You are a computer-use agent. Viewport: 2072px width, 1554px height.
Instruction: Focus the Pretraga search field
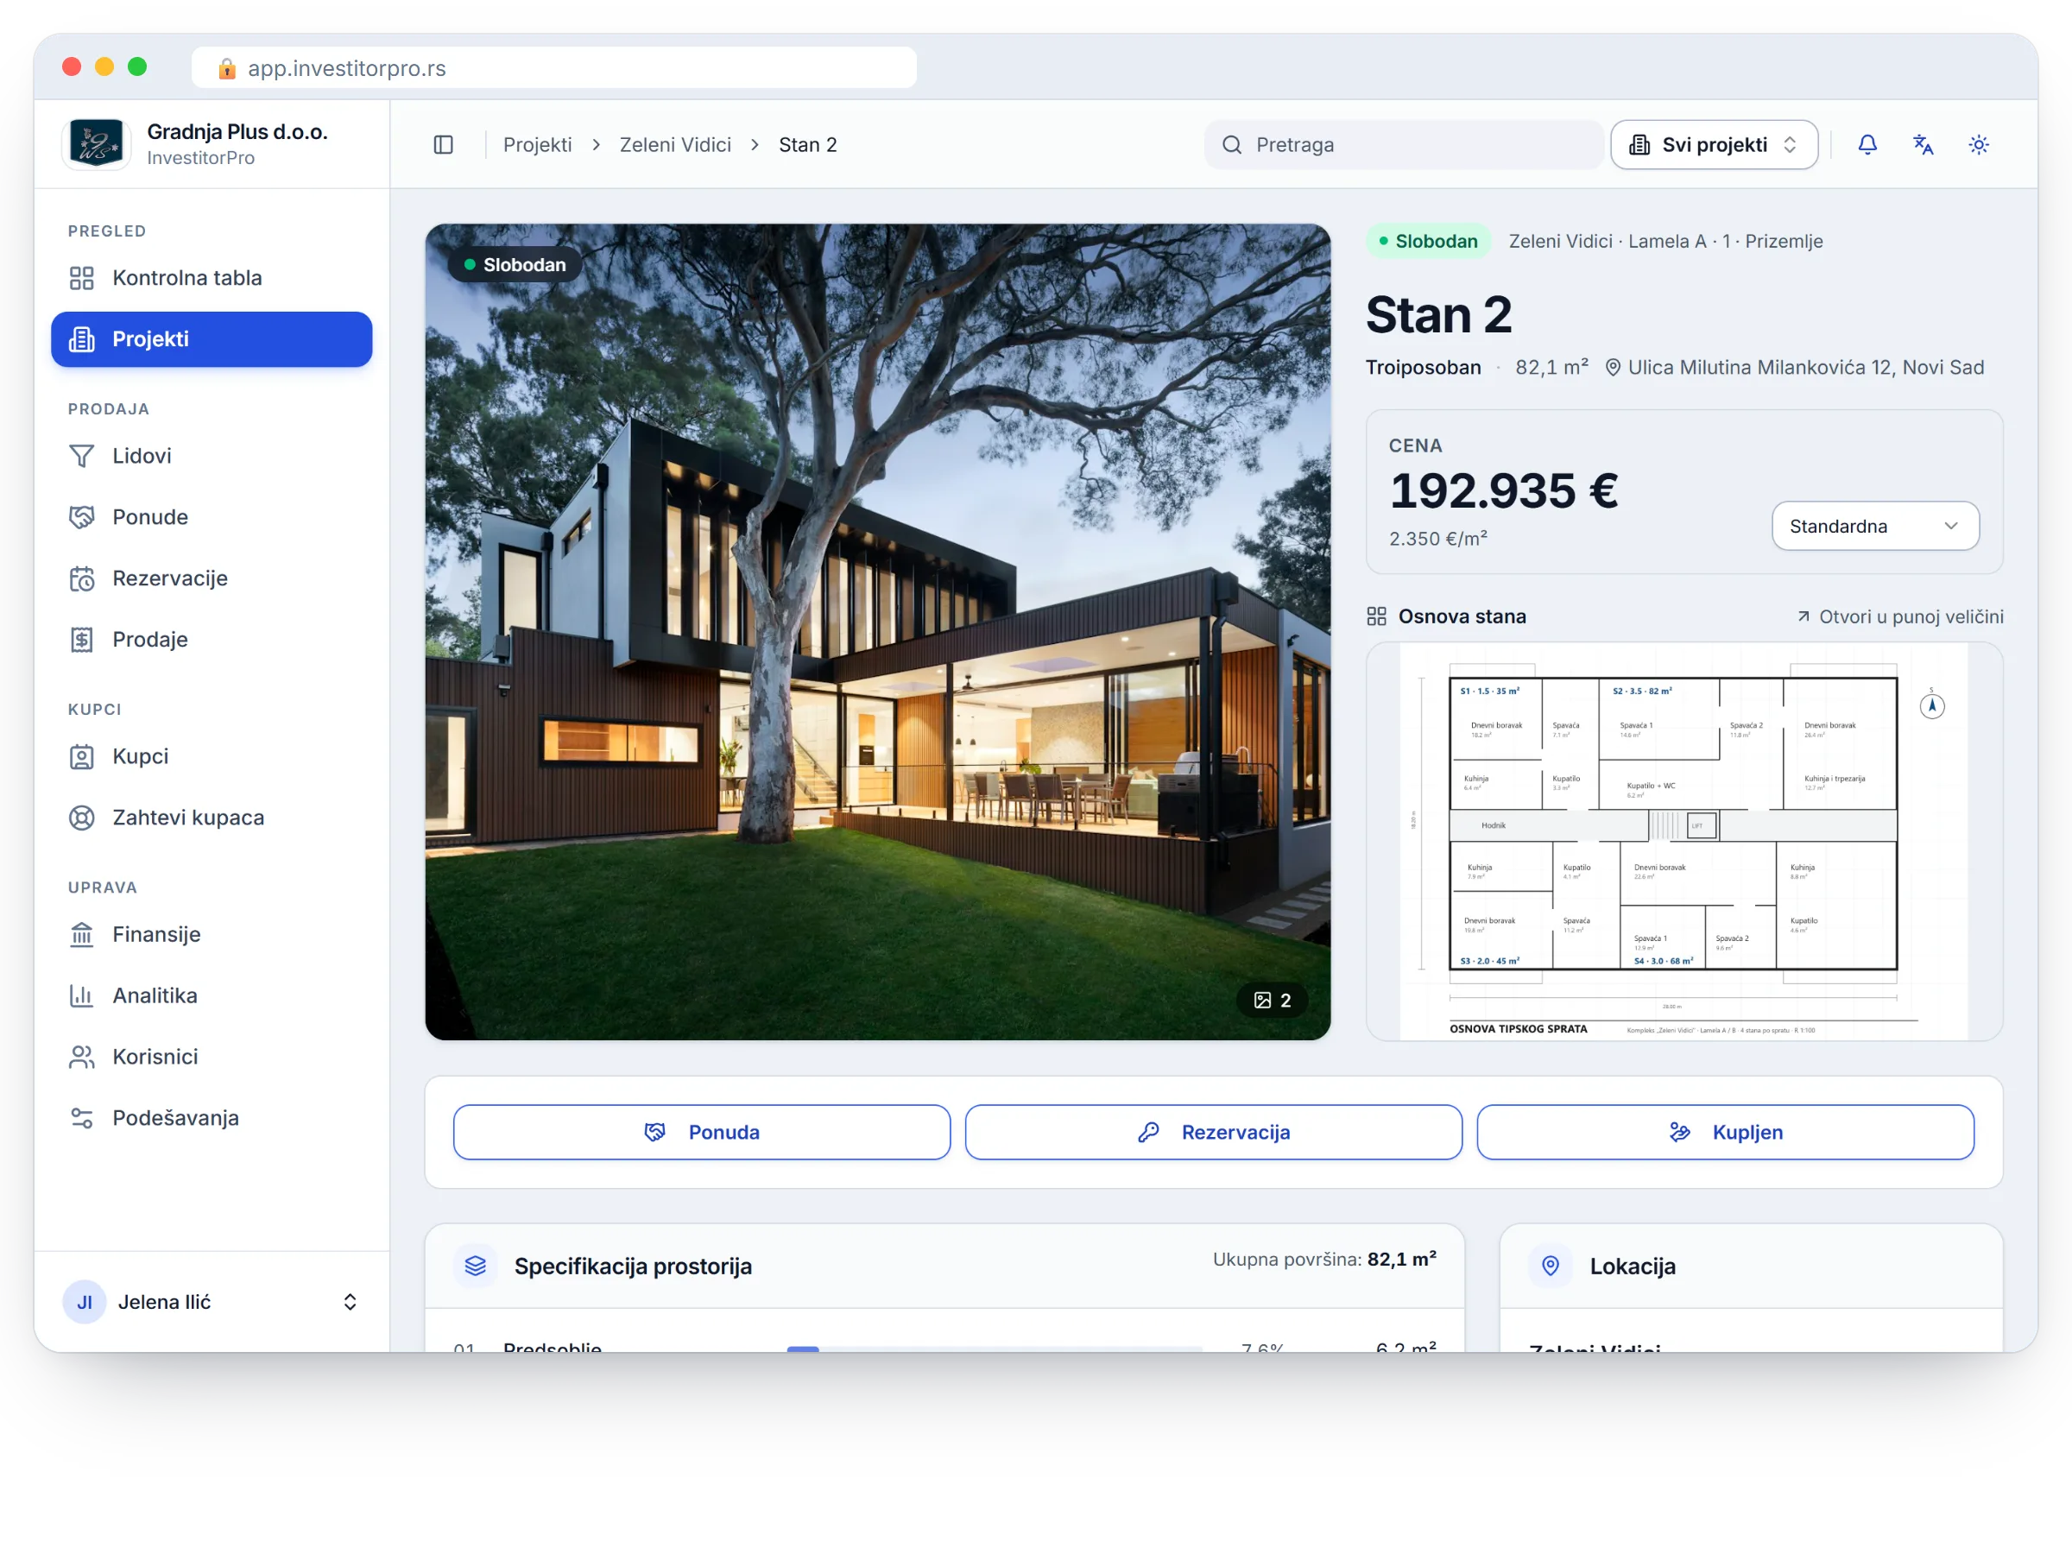1403,144
